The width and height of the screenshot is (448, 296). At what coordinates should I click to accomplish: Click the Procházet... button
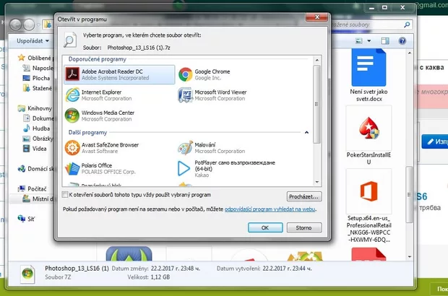click(x=304, y=196)
